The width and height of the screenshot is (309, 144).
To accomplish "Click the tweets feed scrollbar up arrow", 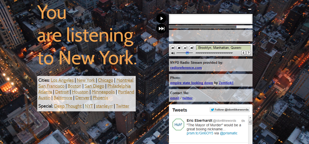I will pyautogui.click(x=250, y=118).
